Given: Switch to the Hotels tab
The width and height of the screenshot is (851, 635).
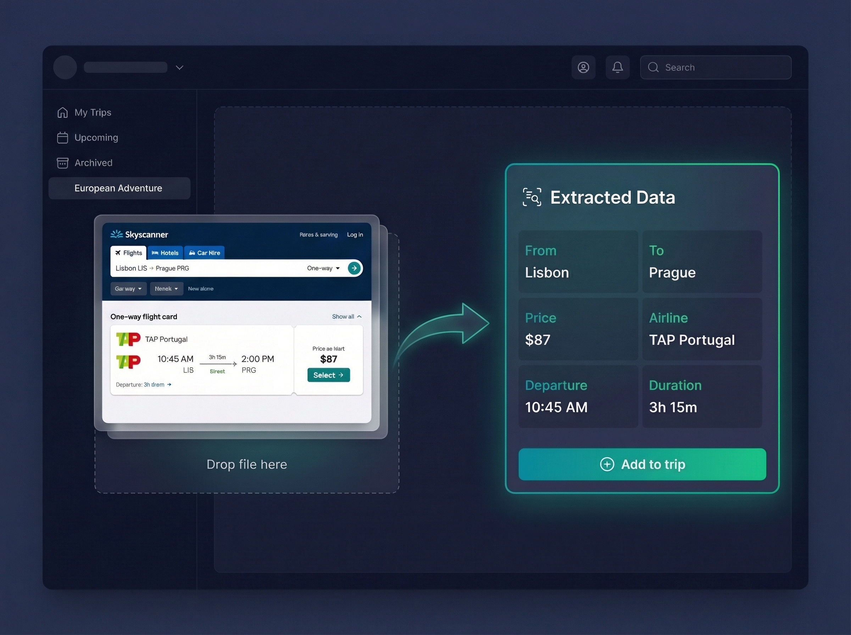Looking at the screenshot, I should point(165,253).
